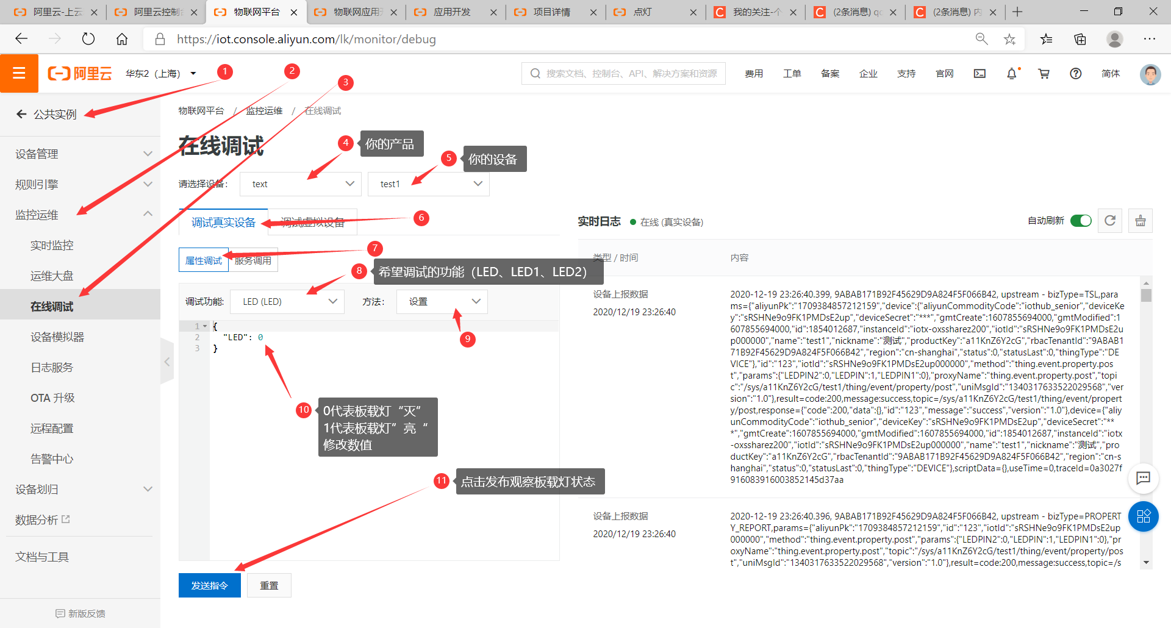1171x628 pixels.
Task: Reload the browser page
Action: (88, 39)
